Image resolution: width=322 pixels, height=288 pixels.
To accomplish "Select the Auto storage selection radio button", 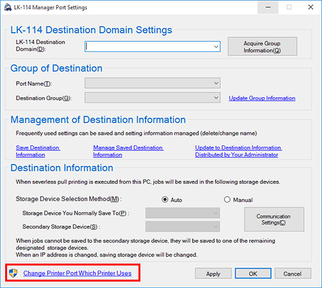I will [x=165, y=200].
